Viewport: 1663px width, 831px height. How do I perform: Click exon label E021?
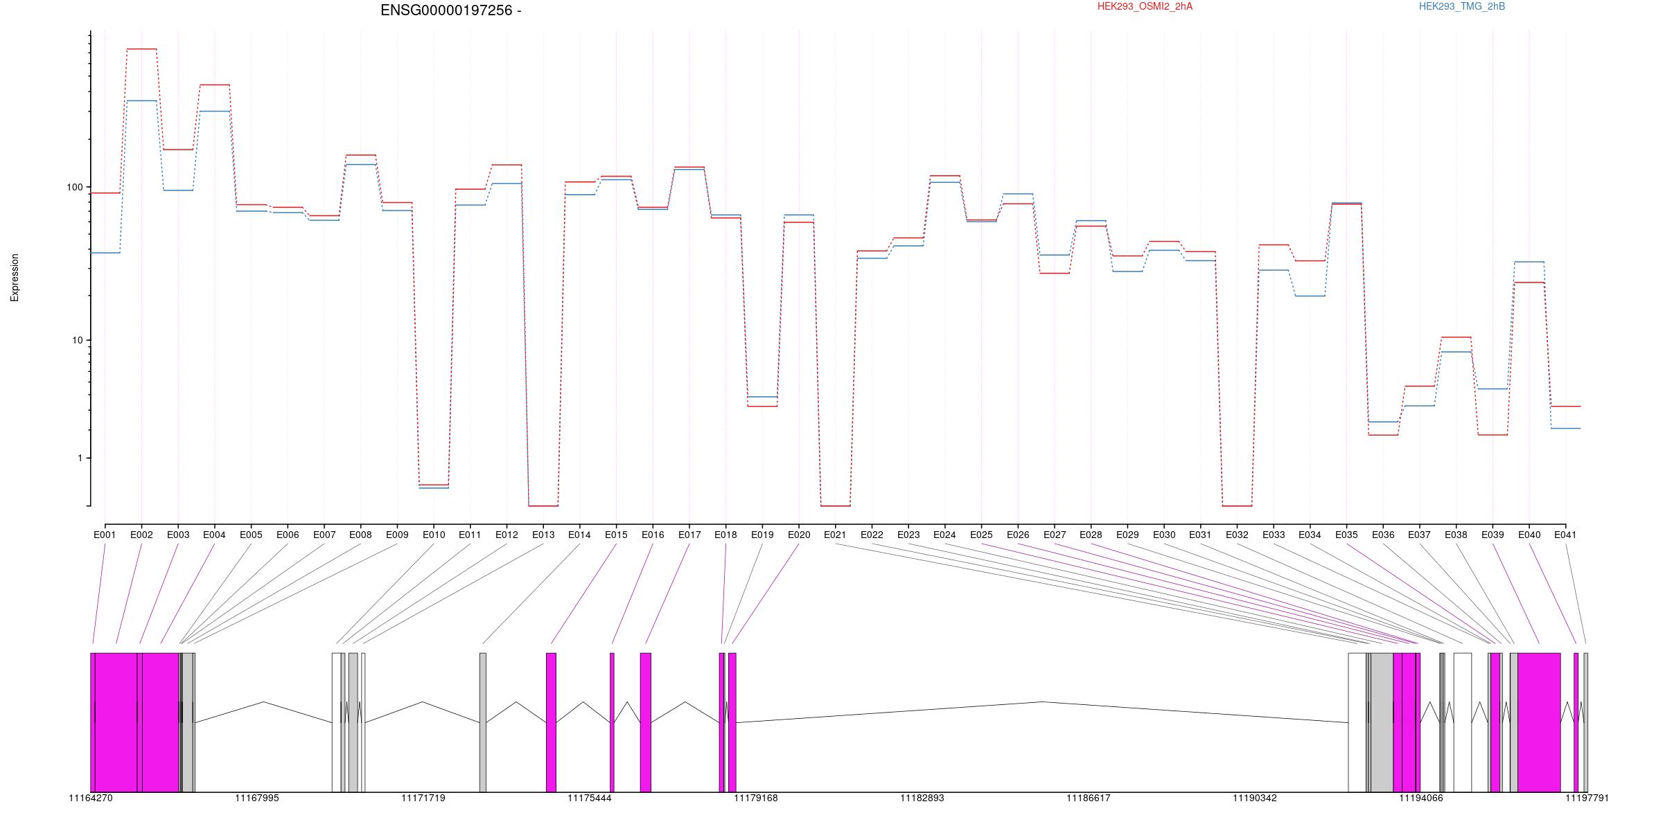(835, 535)
